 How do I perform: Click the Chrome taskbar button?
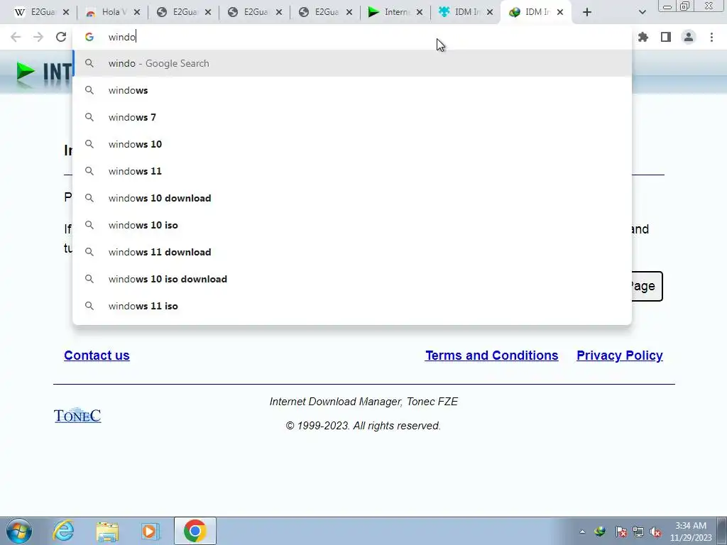(195, 531)
